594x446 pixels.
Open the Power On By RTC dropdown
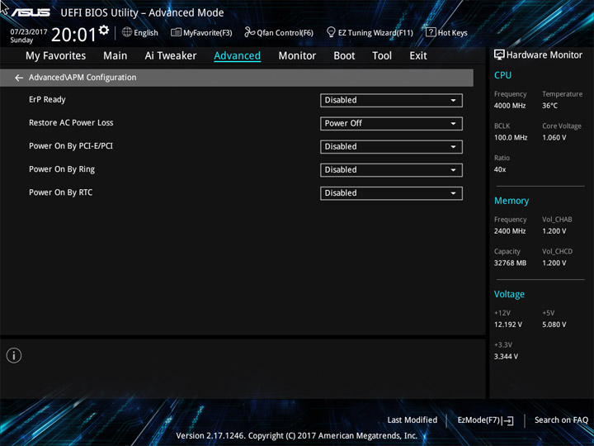[391, 193]
